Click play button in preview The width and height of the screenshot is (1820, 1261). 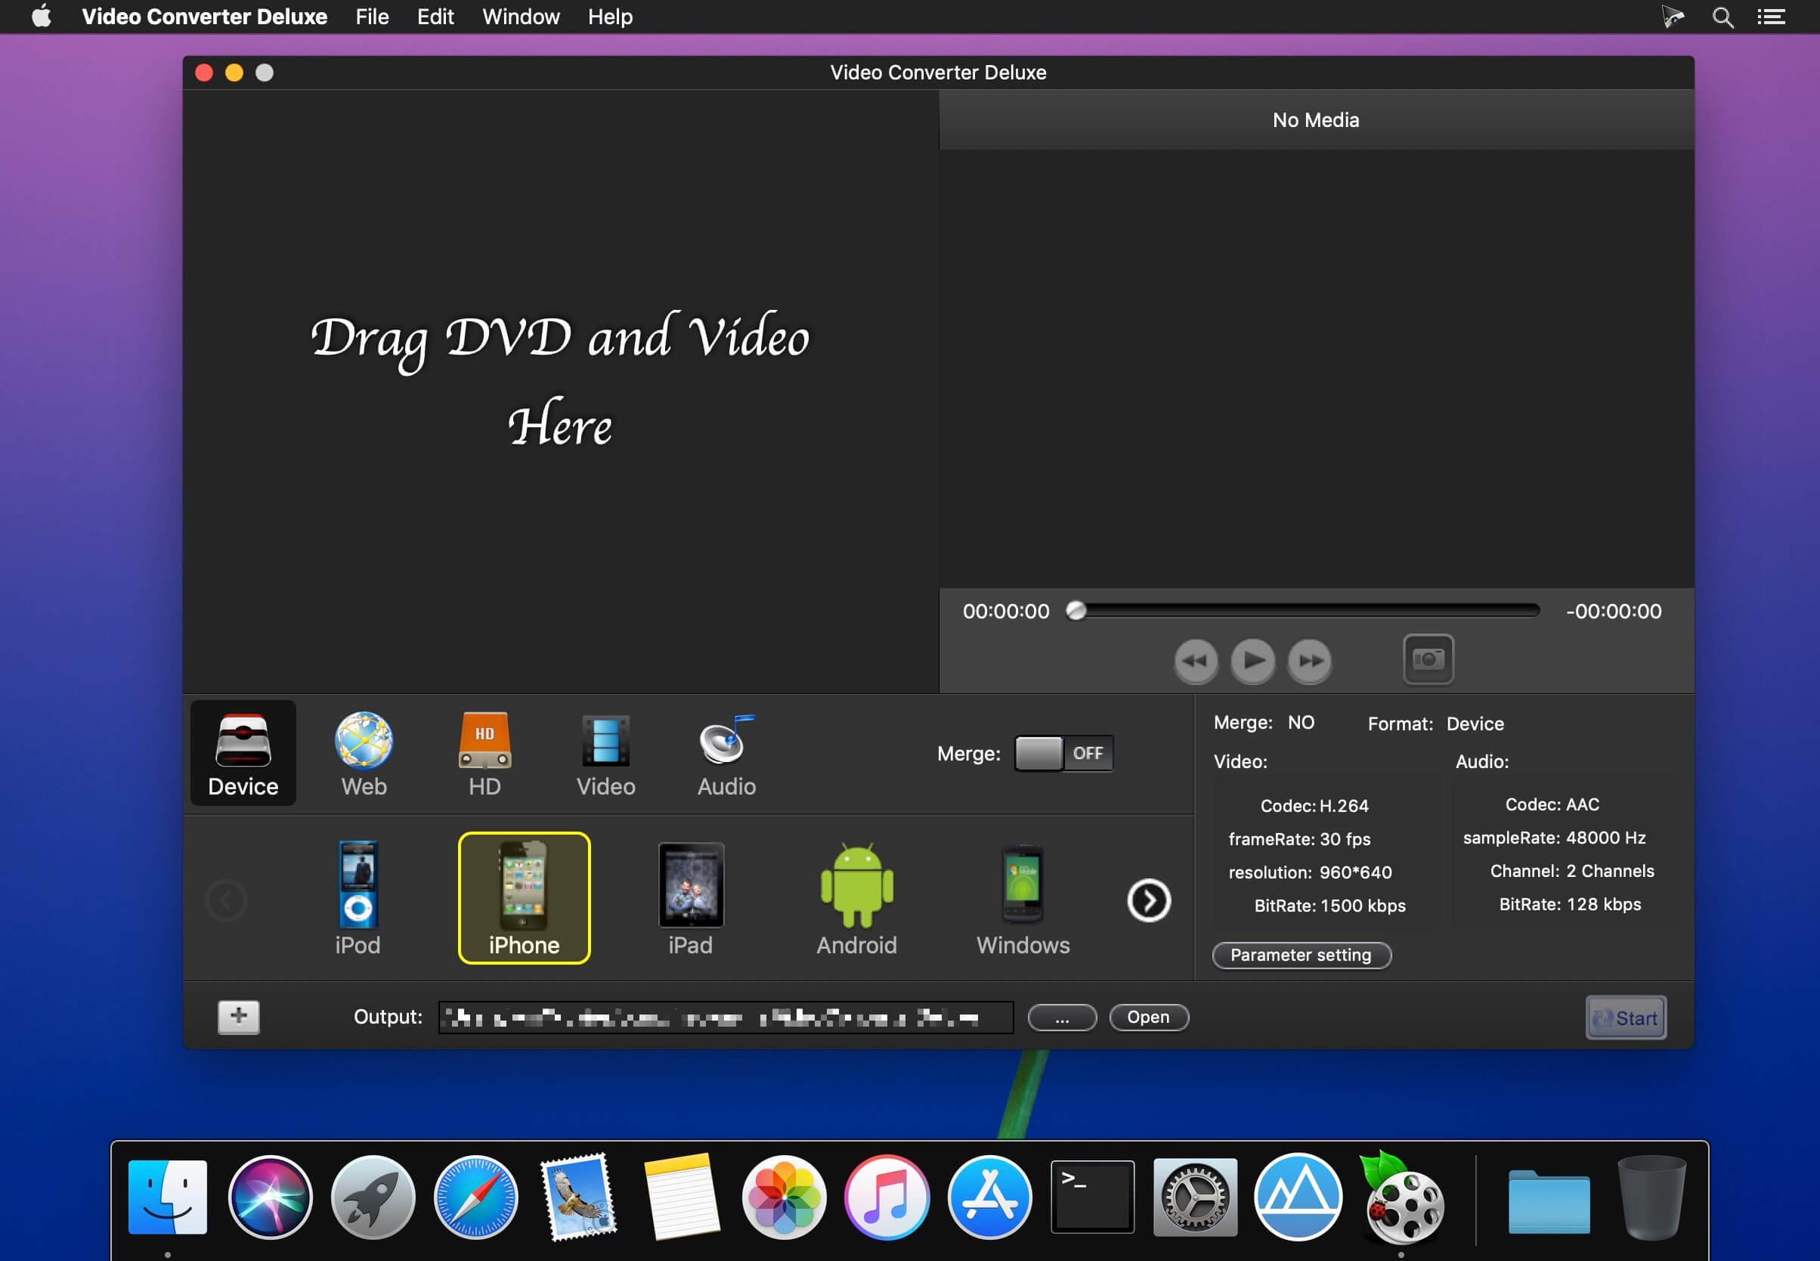point(1252,658)
